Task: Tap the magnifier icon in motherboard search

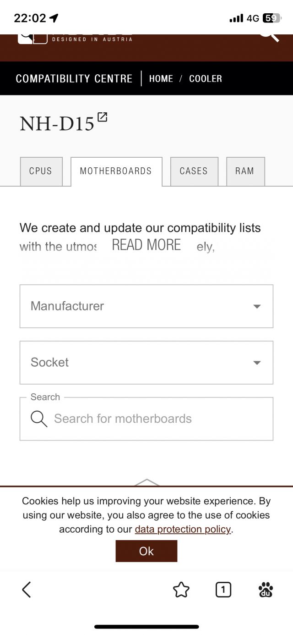Action: pos(39,419)
